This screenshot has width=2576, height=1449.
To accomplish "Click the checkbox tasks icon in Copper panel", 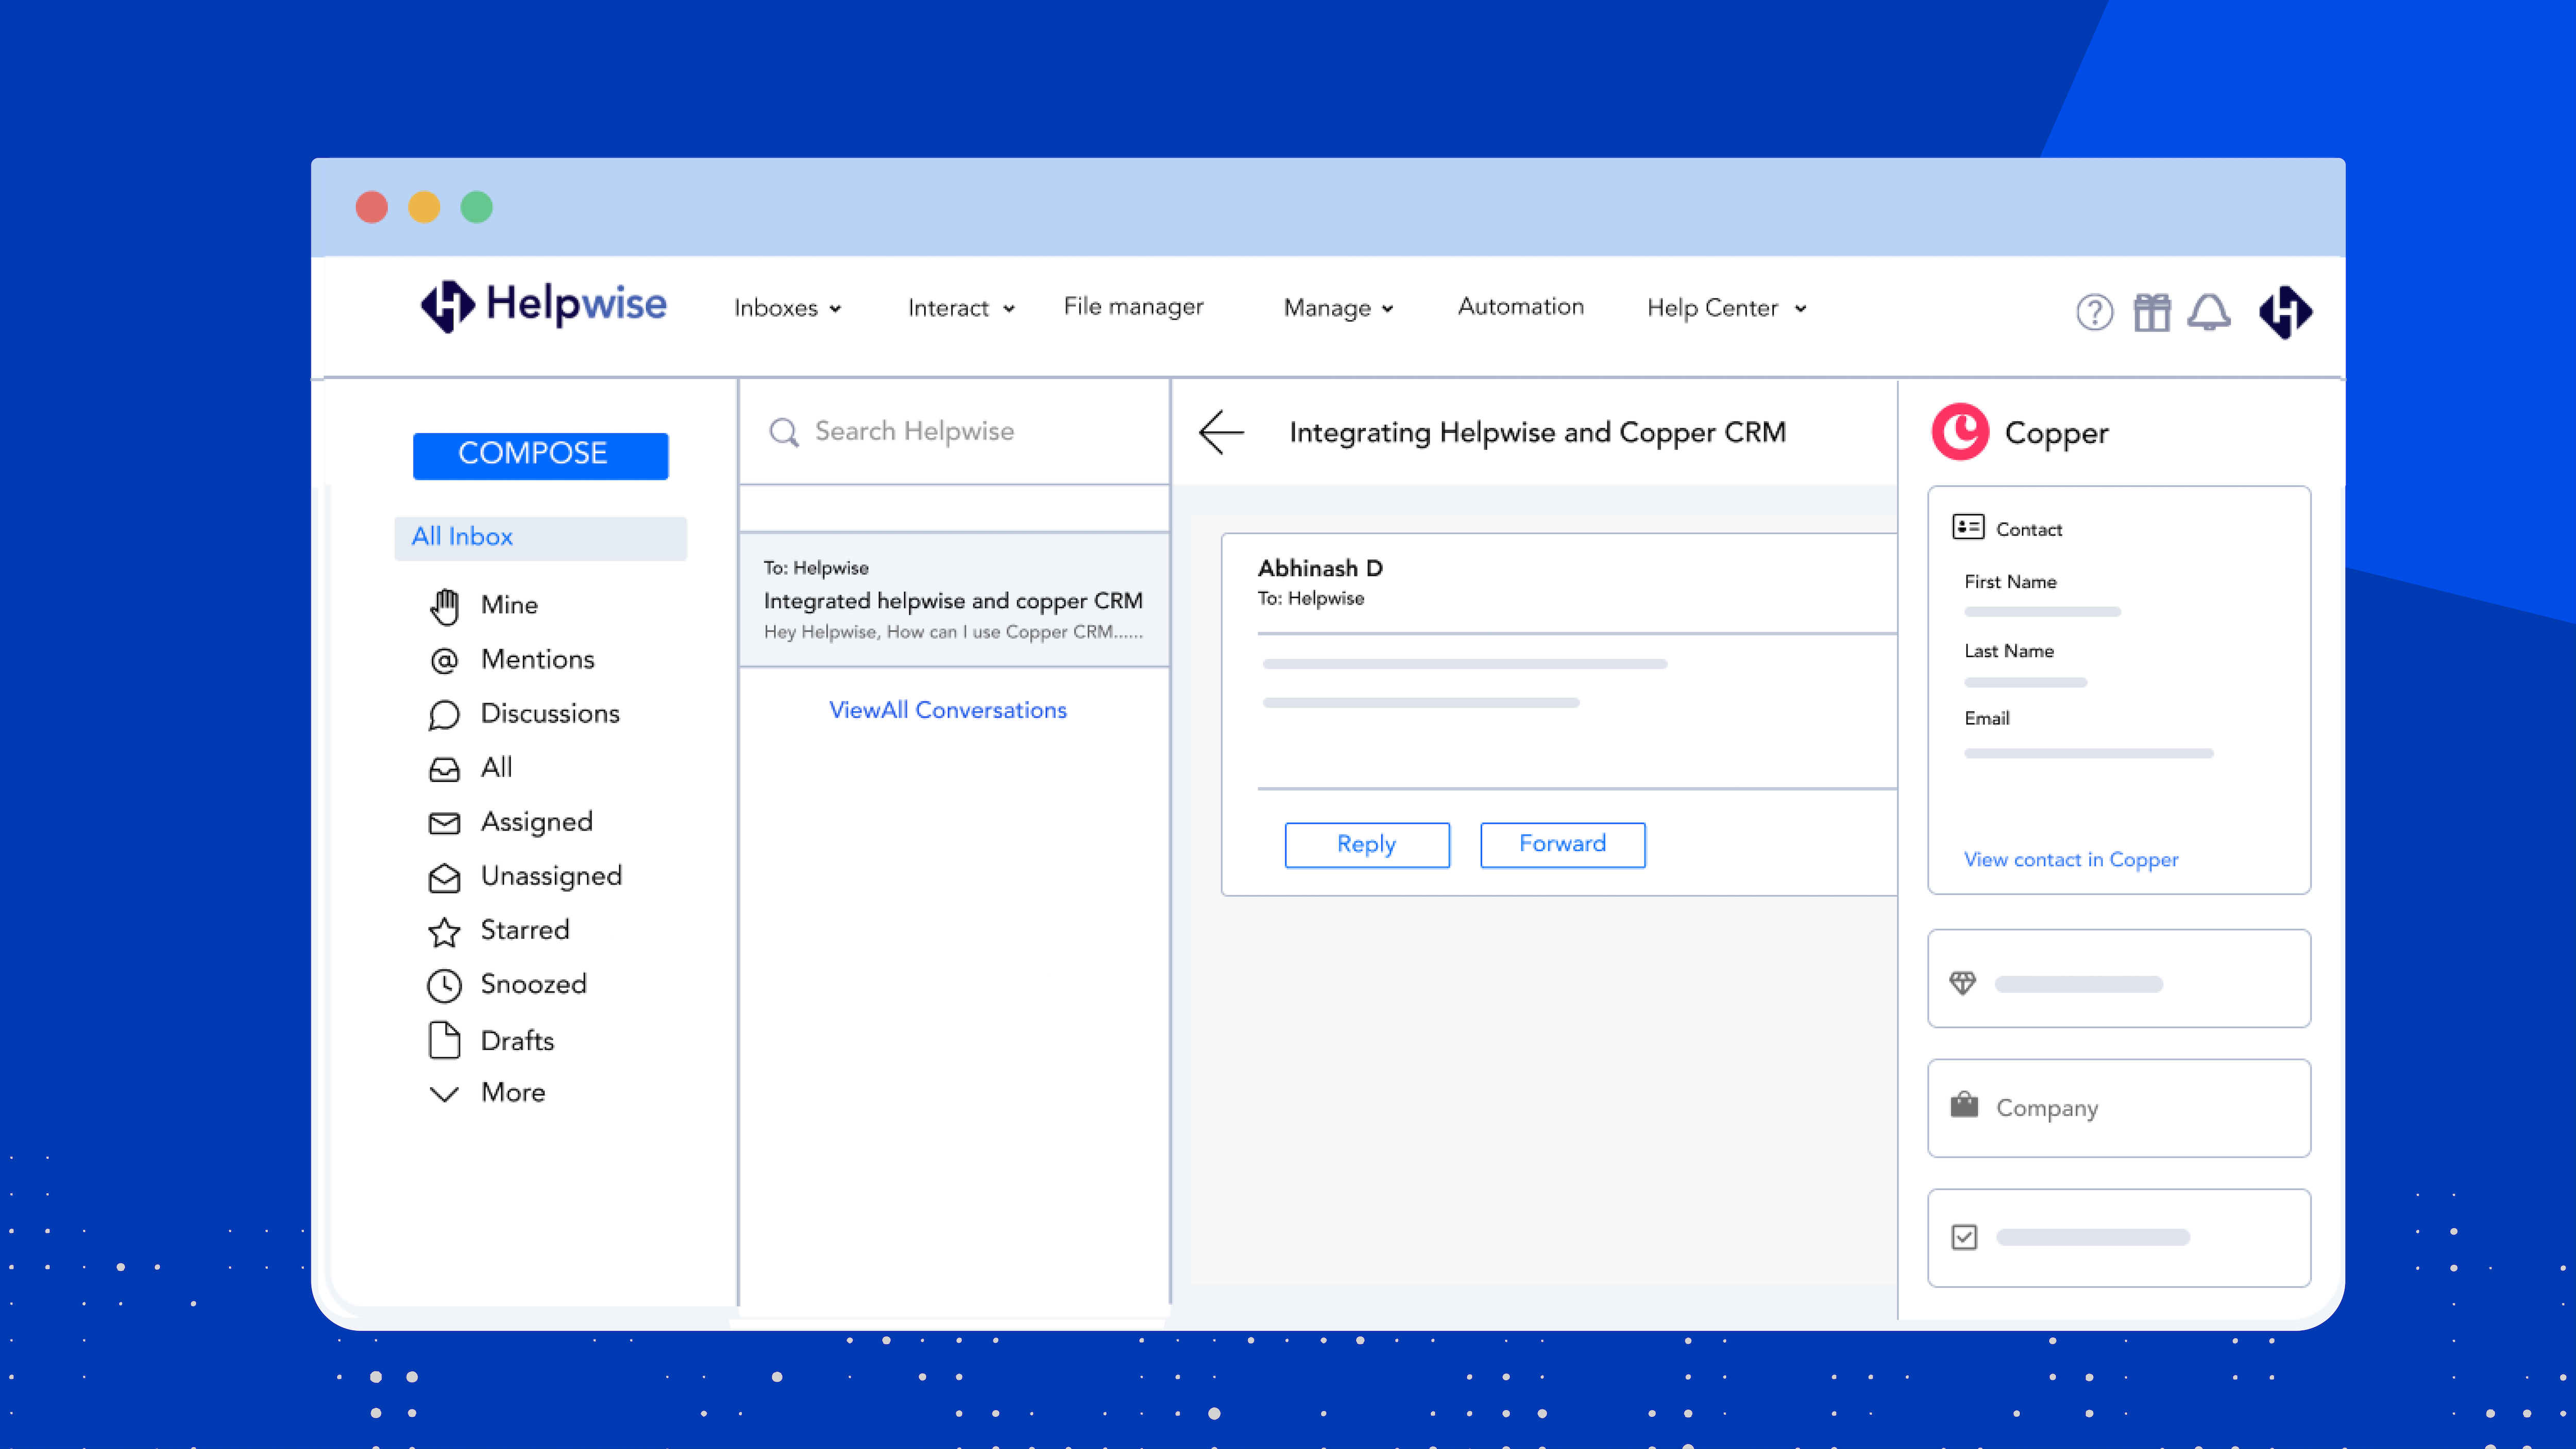I will pyautogui.click(x=1964, y=1237).
